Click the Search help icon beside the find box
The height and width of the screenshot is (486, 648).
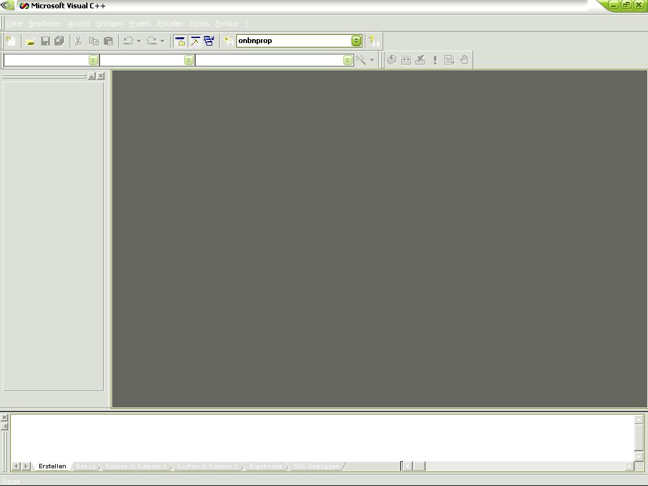tap(374, 41)
